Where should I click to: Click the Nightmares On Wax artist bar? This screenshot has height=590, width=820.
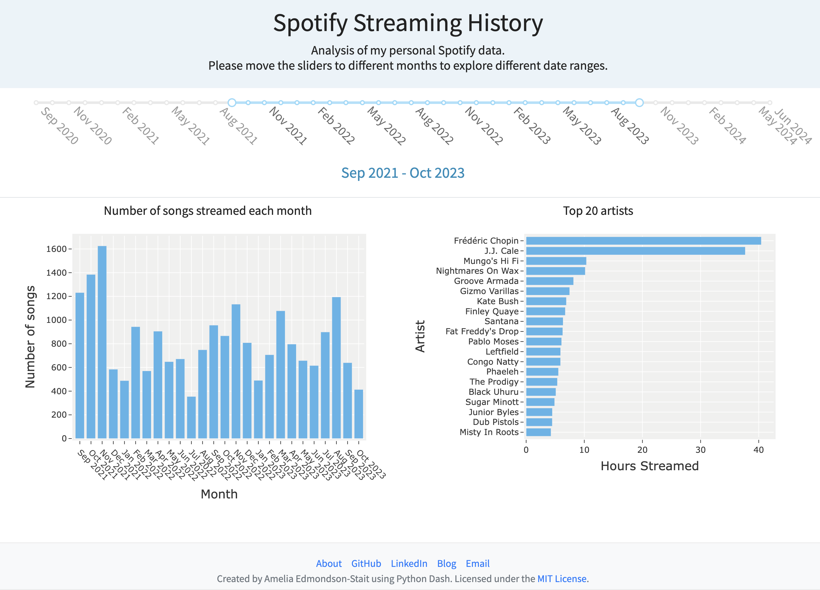pyautogui.click(x=555, y=271)
